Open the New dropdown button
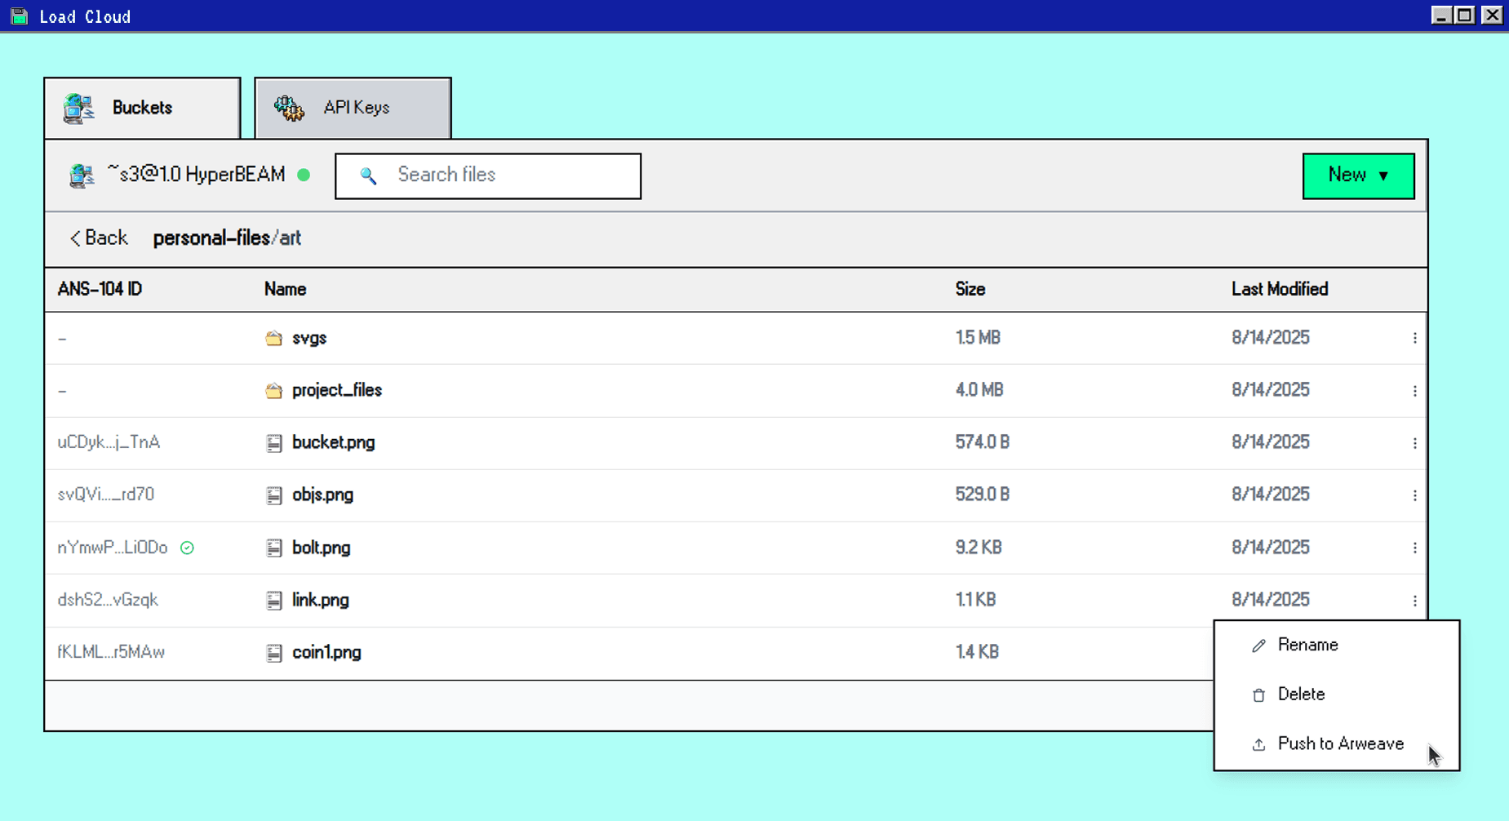 point(1358,175)
